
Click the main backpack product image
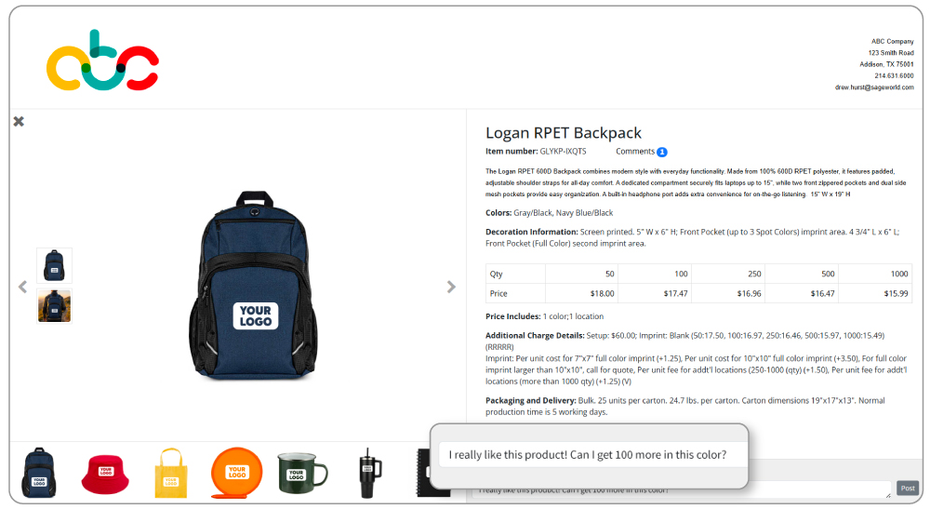(x=254, y=285)
